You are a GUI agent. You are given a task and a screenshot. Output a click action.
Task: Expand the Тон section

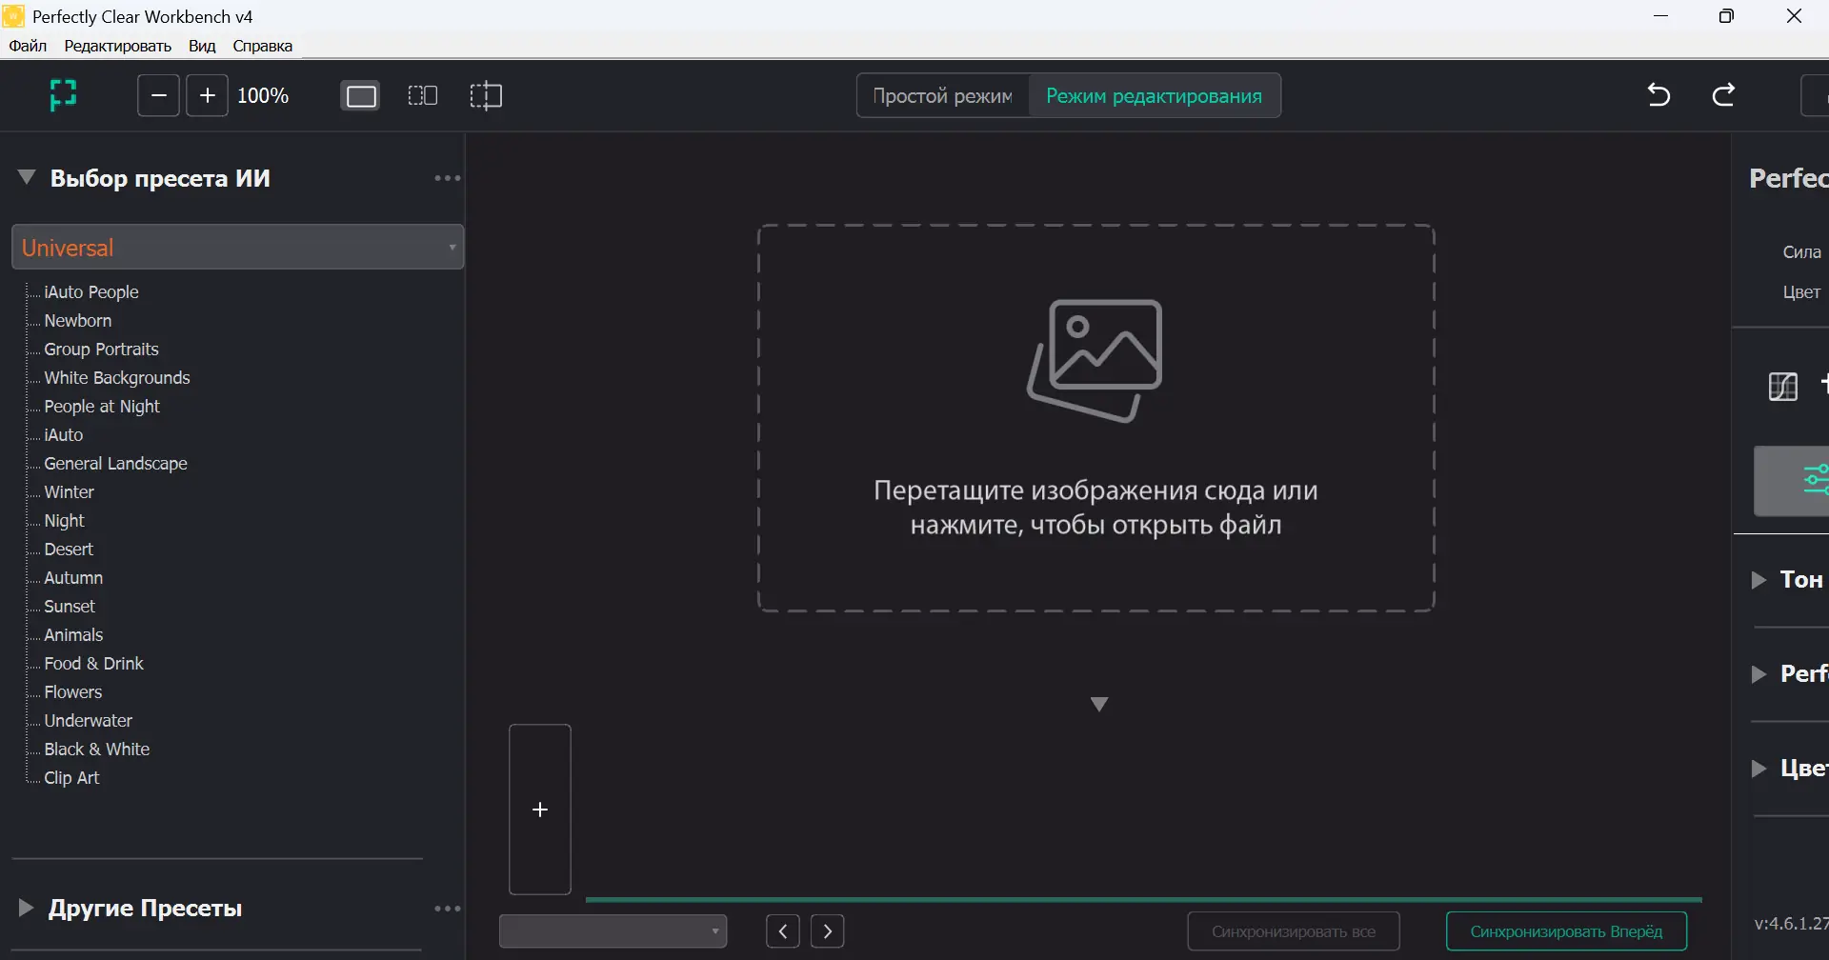1758,579
